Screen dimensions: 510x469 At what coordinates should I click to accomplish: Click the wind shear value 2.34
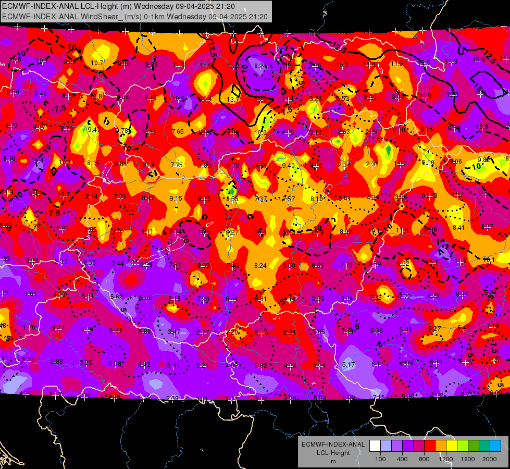[x=344, y=165]
